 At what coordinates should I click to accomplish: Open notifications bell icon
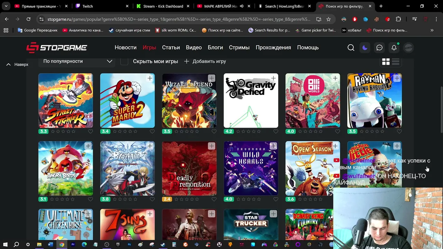click(394, 48)
